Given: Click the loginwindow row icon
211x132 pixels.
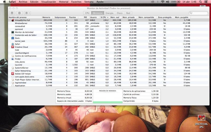Looking at the screenshot, I should point(13,83).
